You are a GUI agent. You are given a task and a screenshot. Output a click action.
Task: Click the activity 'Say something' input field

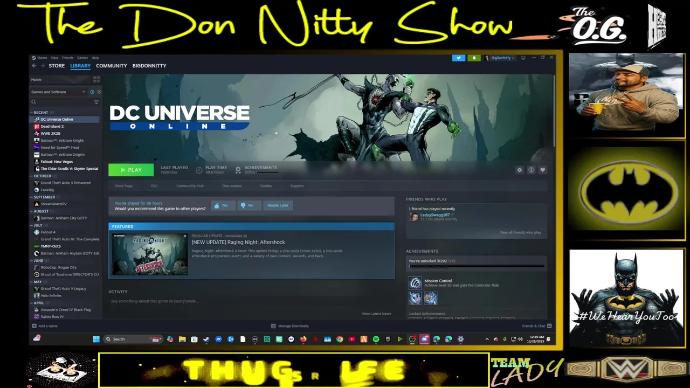point(251,301)
